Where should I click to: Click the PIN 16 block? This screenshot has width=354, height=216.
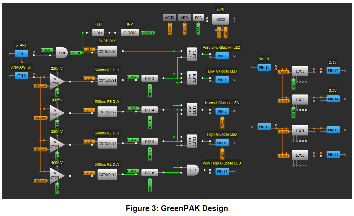point(333,70)
